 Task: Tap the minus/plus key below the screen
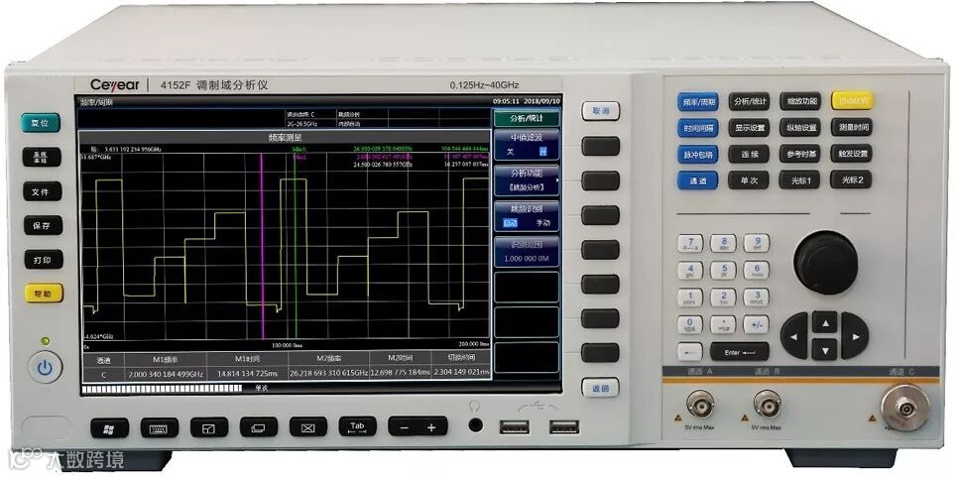[419, 426]
